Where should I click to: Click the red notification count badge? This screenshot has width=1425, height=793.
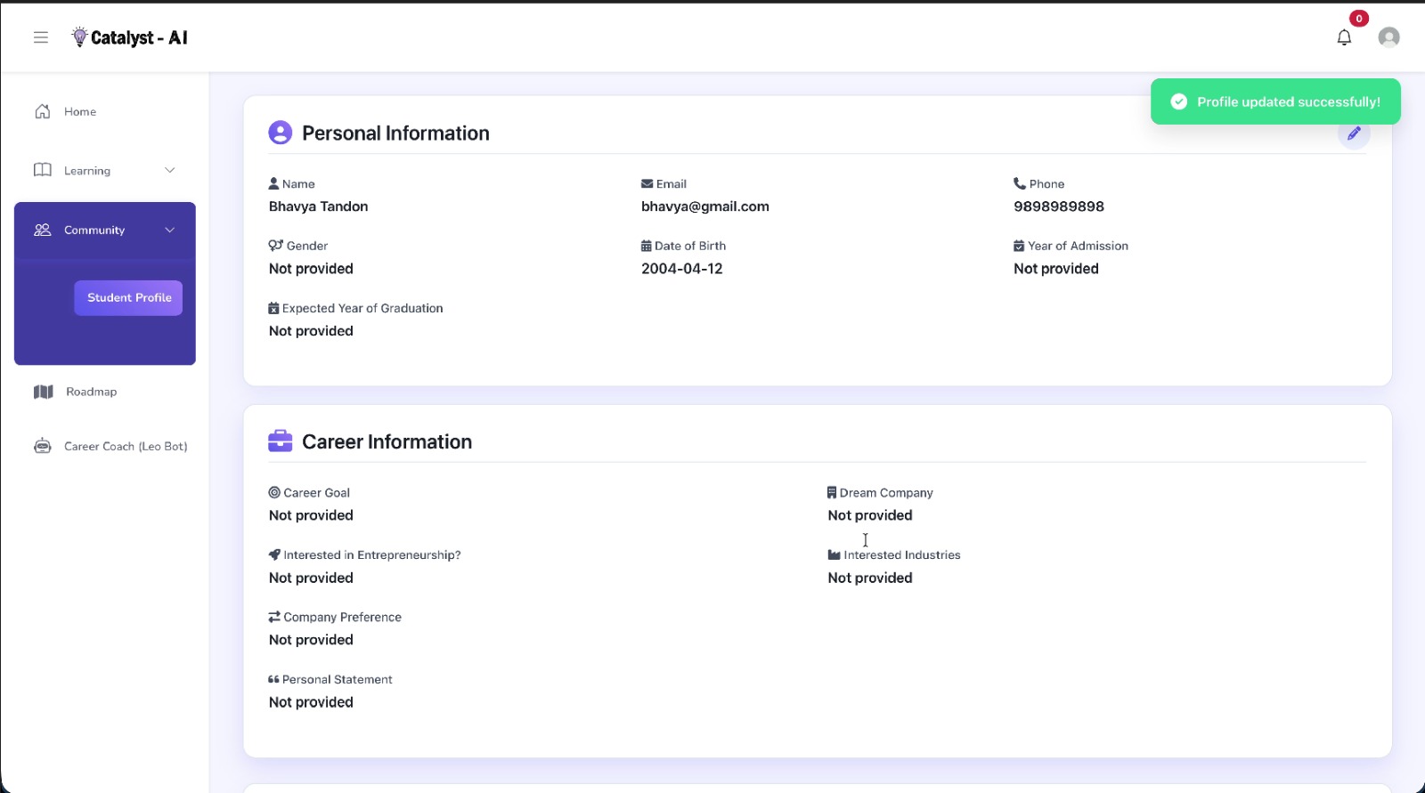point(1358,19)
